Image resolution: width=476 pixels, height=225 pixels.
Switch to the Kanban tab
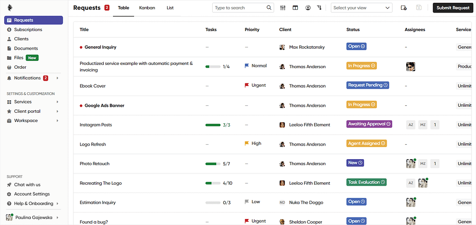pos(147,8)
